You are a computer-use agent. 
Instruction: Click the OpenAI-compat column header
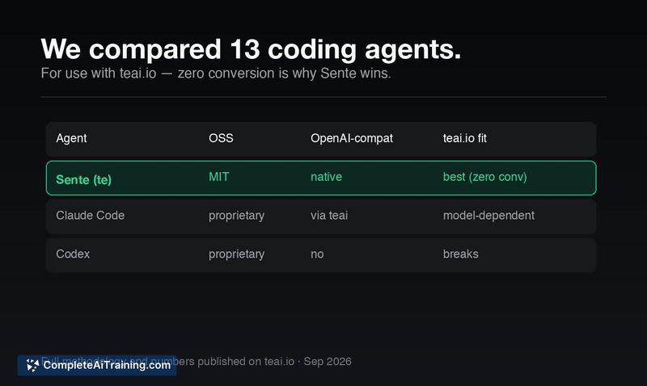point(352,138)
